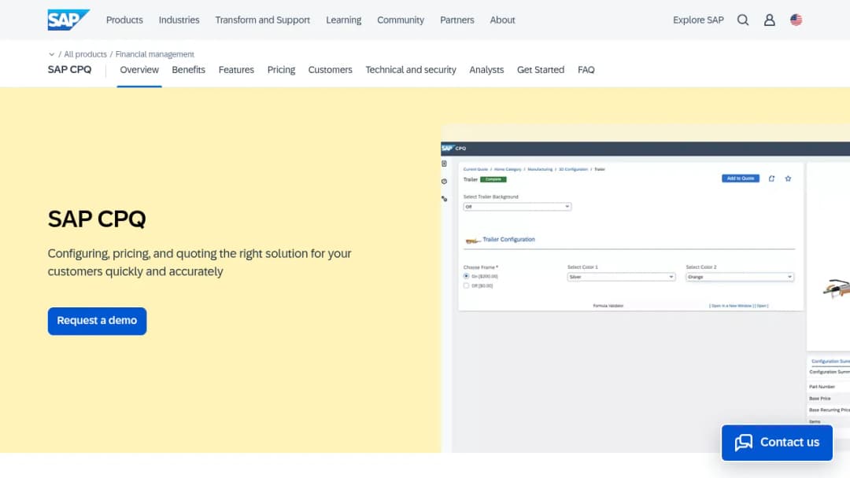
Task: Open the About menu
Action: point(502,20)
